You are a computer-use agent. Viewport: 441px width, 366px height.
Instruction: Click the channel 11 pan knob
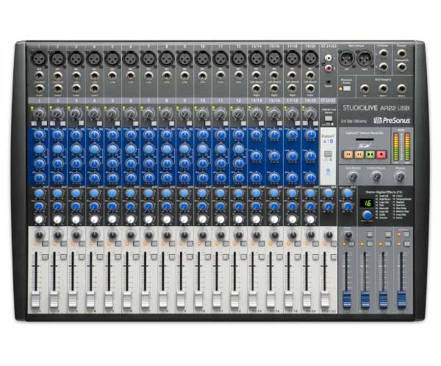click(x=220, y=234)
